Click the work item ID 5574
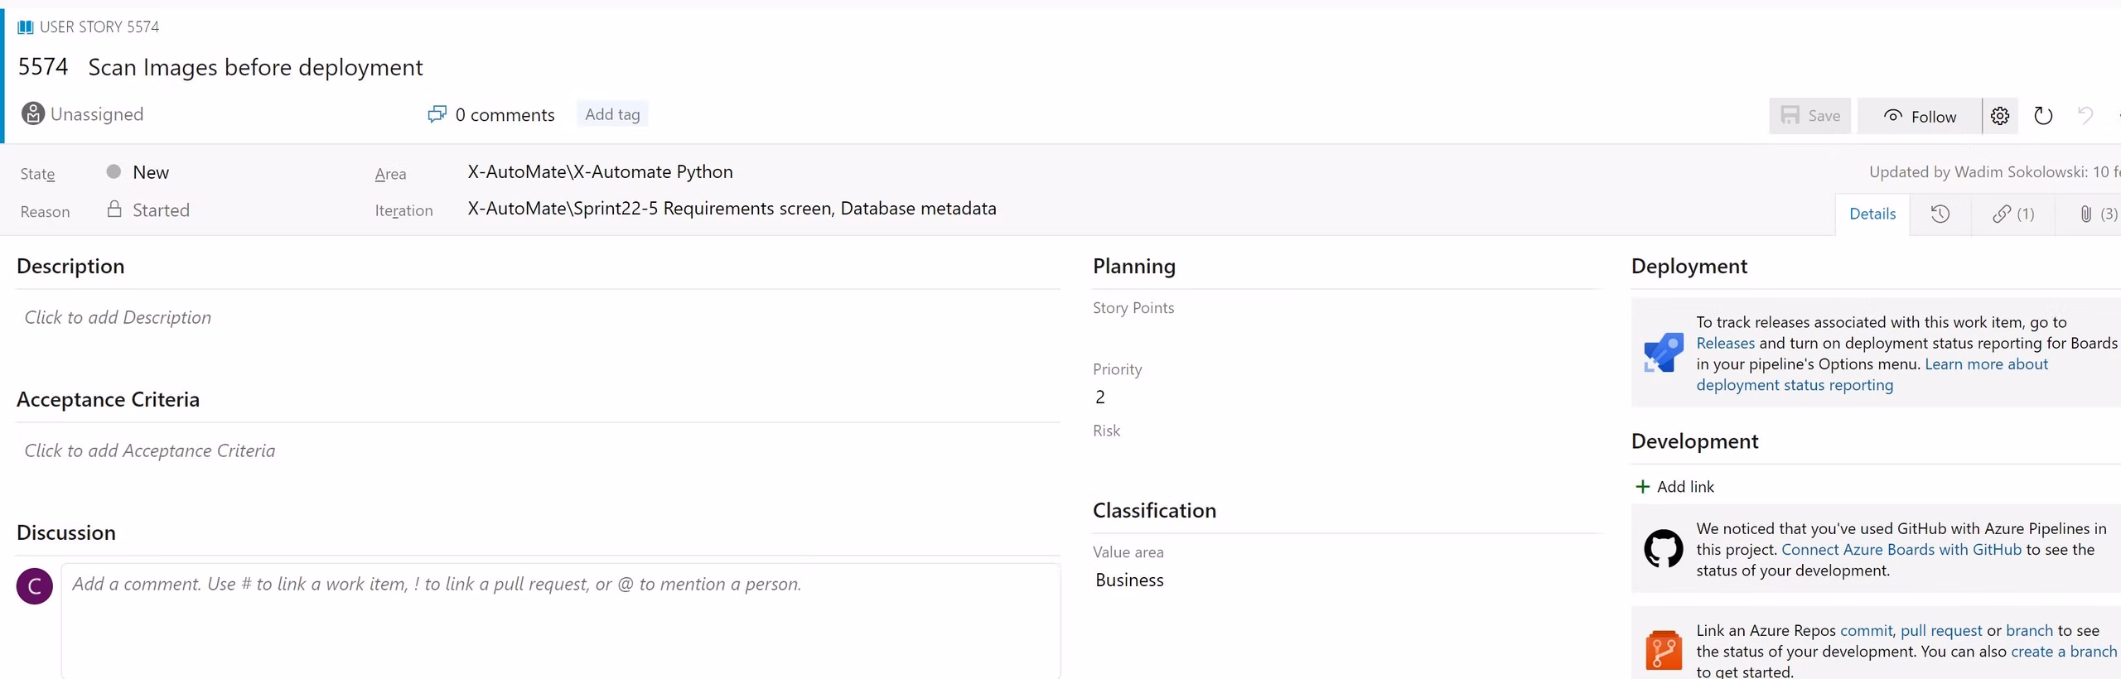The height and width of the screenshot is (679, 2121). [x=43, y=66]
